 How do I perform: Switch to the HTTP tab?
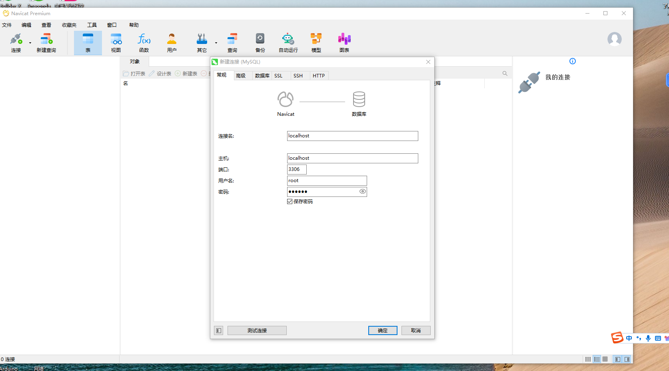tap(319, 76)
